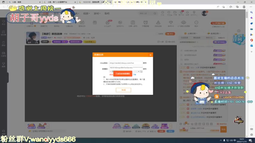
Task: Click the blue 背包 backpack button
Action: pyautogui.click(x=171, y=131)
